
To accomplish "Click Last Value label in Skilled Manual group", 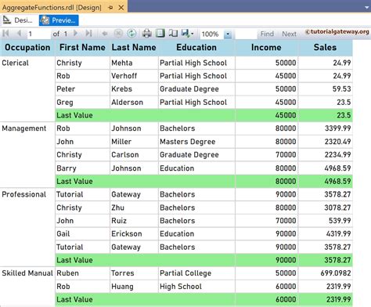I will pos(74,300).
